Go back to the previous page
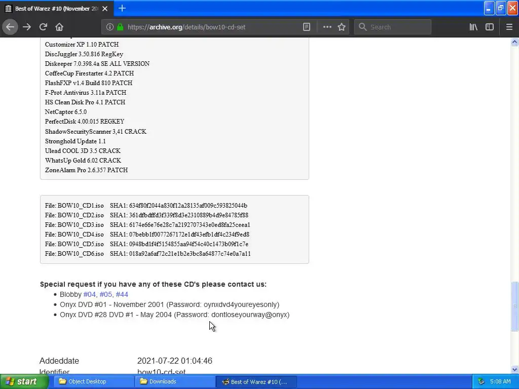 [x=10, y=27]
